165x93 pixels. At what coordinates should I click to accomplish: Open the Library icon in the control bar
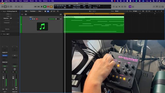click(3, 7)
